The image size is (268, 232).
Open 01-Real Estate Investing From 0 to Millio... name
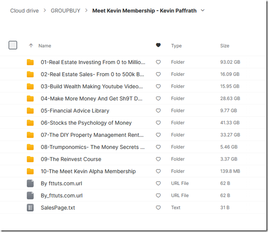pos(93,62)
